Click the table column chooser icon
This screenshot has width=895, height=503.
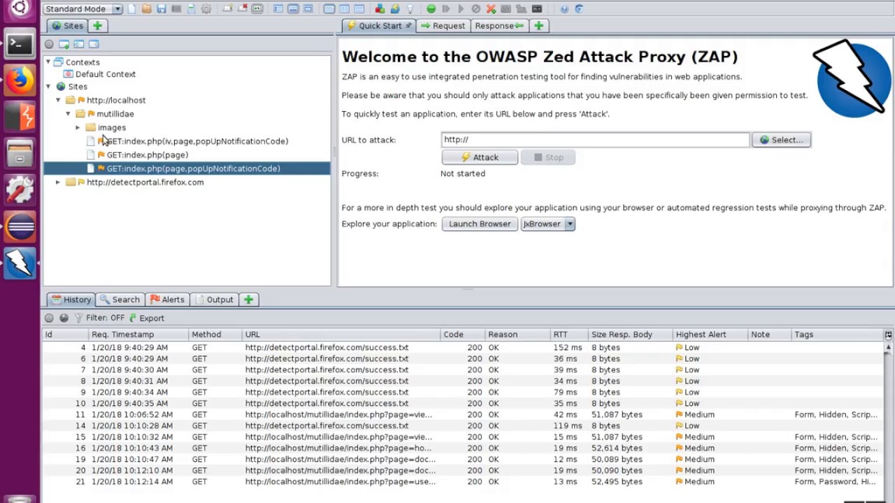coord(888,335)
